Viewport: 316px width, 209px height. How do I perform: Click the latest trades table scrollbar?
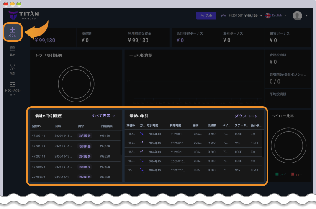point(263,143)
